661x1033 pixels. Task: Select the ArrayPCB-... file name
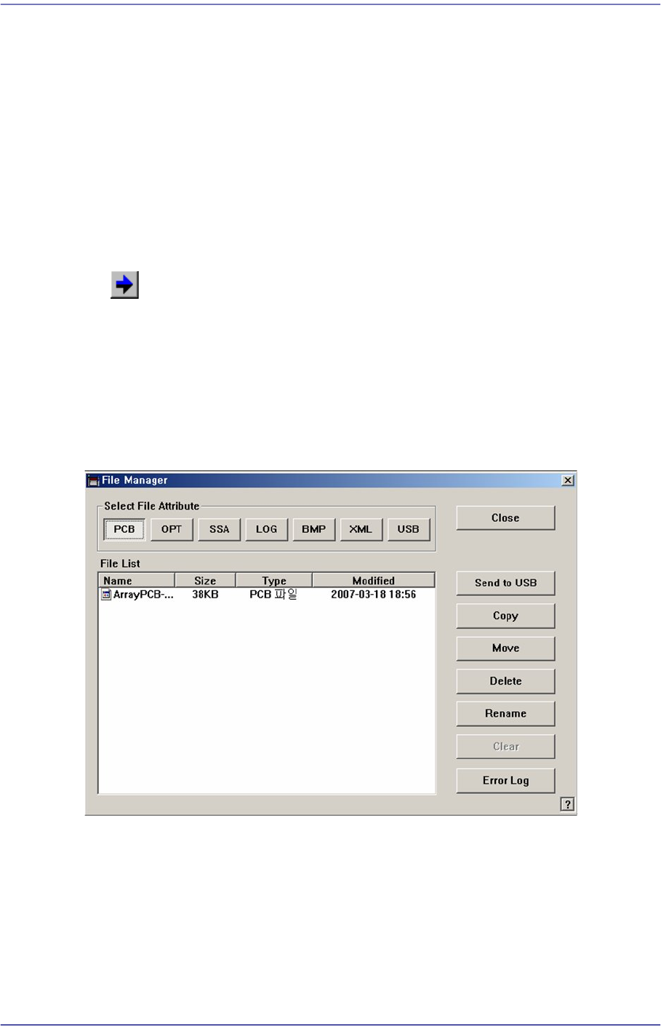tap(143, 595)
